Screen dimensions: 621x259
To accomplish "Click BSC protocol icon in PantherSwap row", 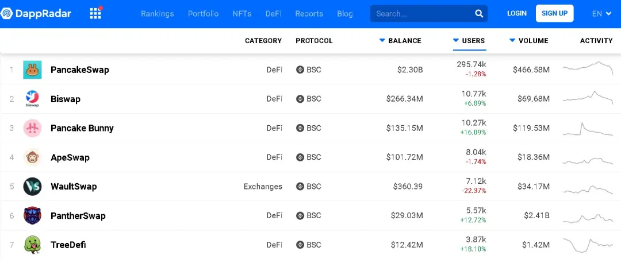I will (x=300, y=216).
